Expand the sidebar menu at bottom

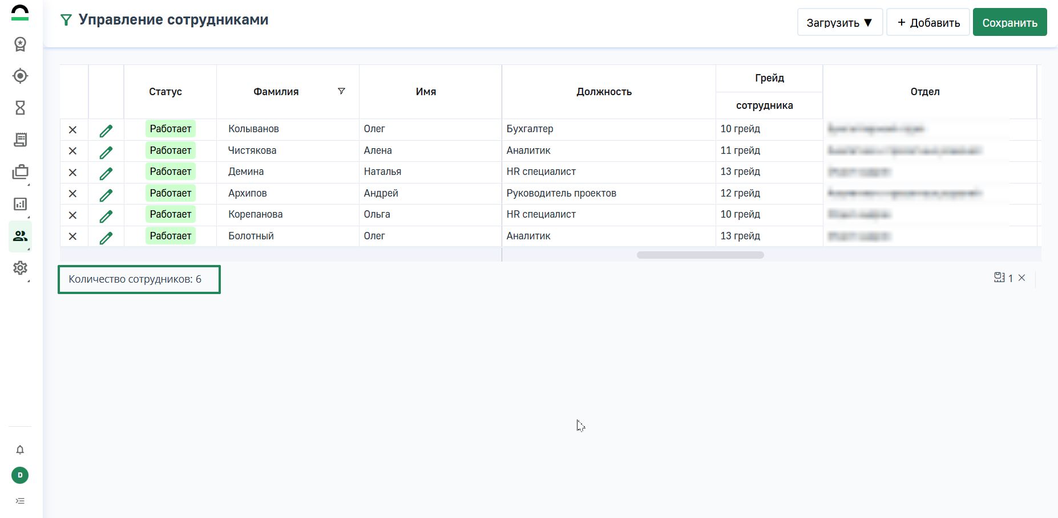[20, 501]
